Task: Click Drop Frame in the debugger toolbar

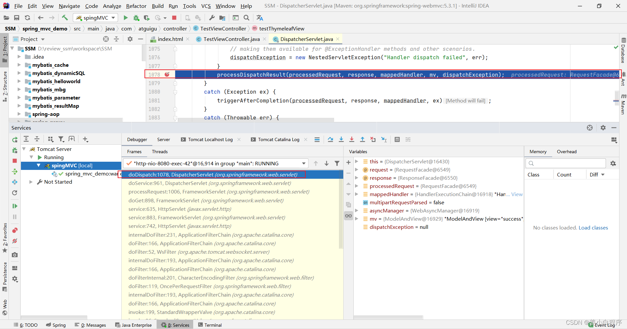Action: point(373,139)
